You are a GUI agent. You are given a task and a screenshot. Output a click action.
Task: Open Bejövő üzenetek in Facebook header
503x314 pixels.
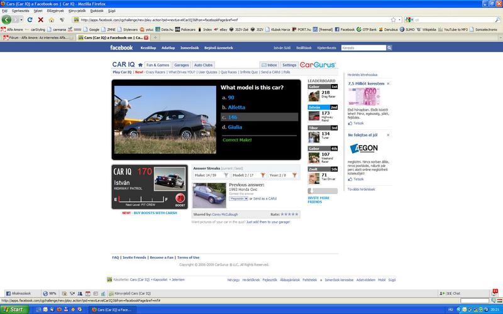click(218, 48)
